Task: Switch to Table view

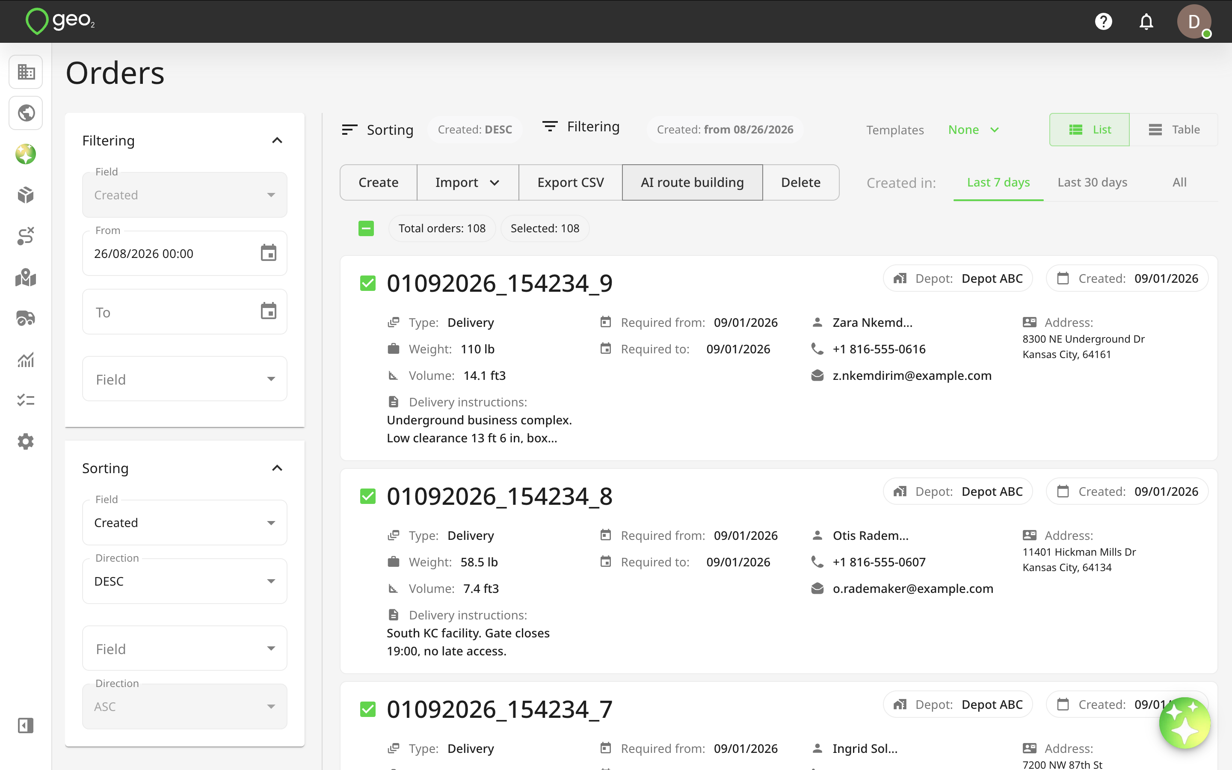Action: [1174, 130]
